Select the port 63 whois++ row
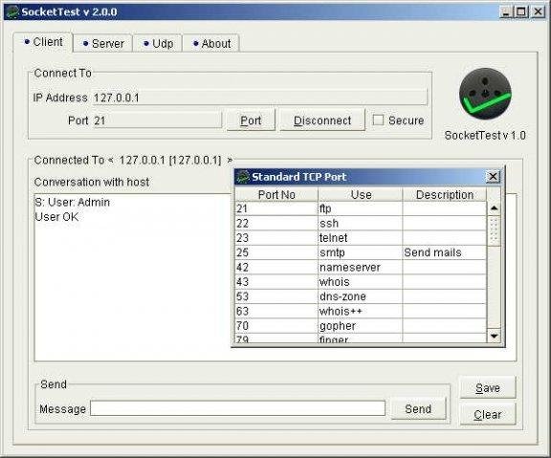The image size is (551, 458). [361, 311]
